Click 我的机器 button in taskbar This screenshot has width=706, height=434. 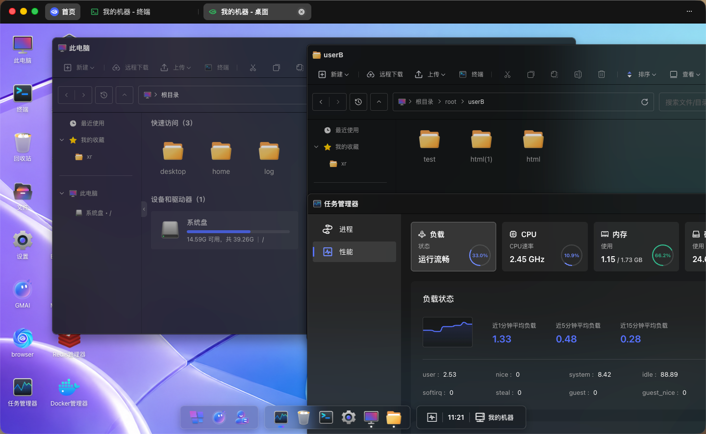point(495,417)
